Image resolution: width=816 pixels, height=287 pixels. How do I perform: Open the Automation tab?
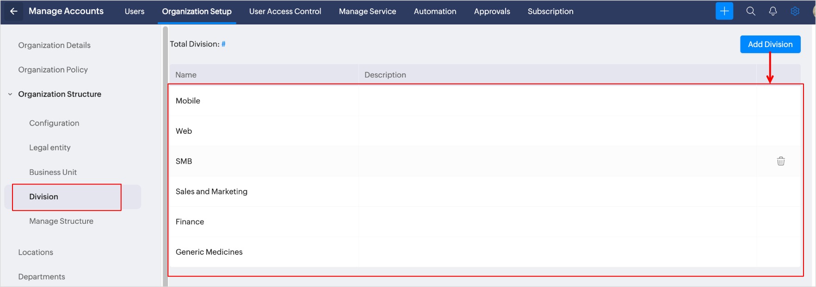click(435, 12)
